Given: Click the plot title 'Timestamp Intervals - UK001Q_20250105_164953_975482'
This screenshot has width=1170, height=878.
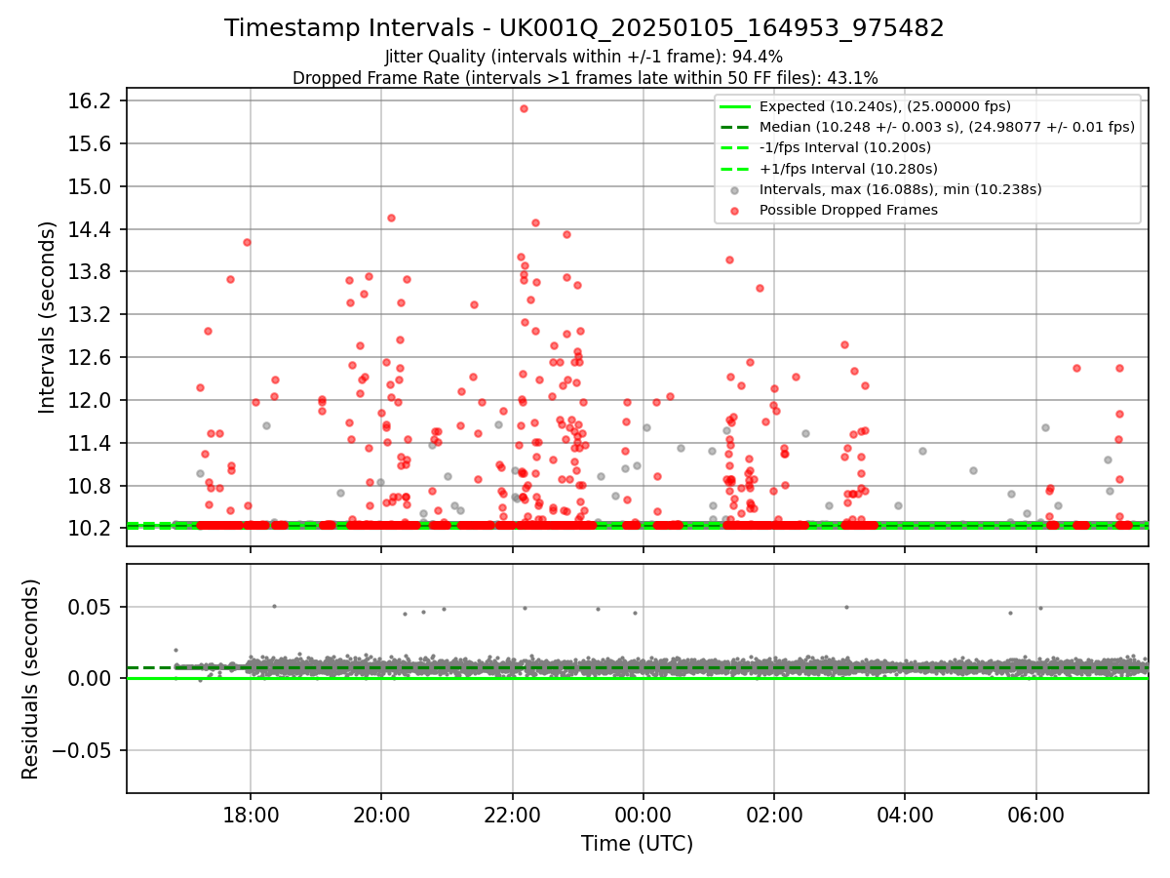Looking at the screenshot, I should coord(584,28).
